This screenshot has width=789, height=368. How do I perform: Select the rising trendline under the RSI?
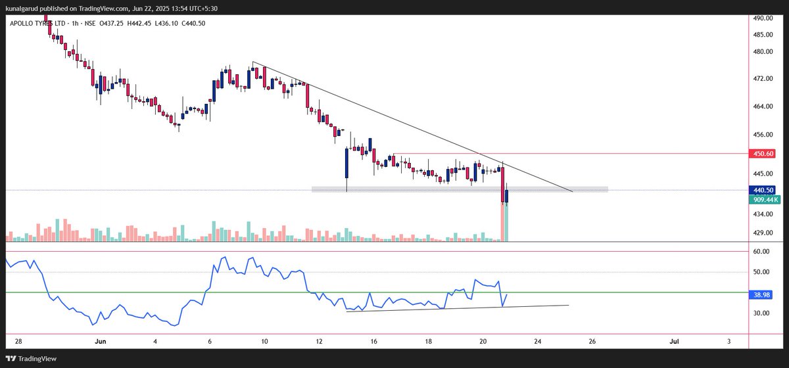tap(457, 308)
